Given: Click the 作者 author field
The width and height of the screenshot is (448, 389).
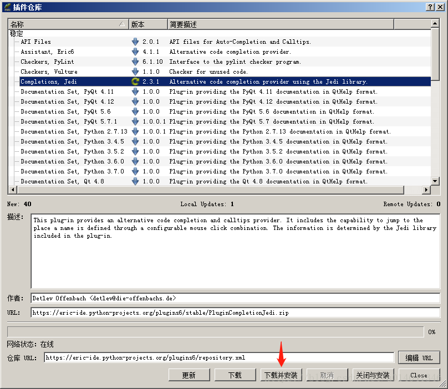Looking at the screenshot, I should point(236,298).
